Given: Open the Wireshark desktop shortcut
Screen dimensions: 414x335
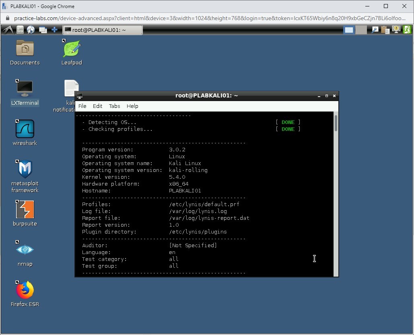Looking at the screenshot, I should pyautogui.click(x=25, y=130).
